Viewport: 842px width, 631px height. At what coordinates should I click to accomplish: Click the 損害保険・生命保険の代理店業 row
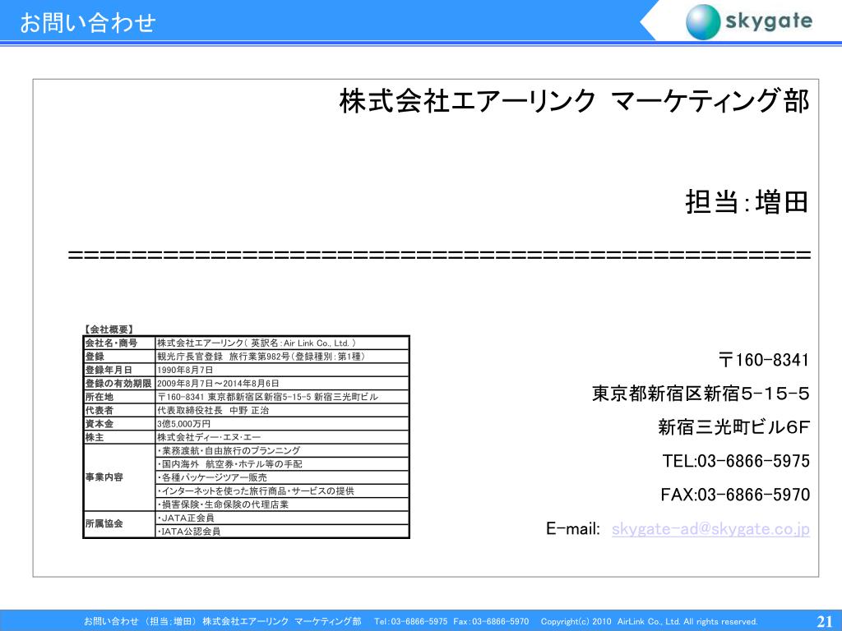[283, 504]
